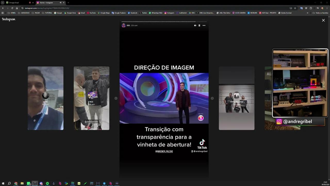This screenshot has height=186, width=330.
Task: Open the Instagram bookmark
Action: [x=169, y=13]
